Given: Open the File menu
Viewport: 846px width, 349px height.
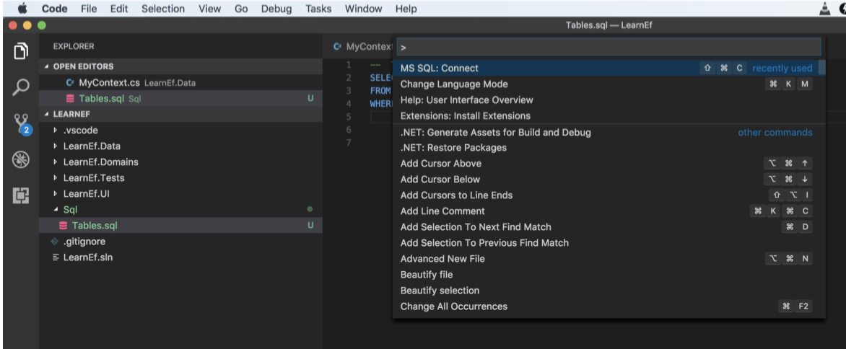Looking at the screenshot, I should pyautogui.click(x=89, y=9).
